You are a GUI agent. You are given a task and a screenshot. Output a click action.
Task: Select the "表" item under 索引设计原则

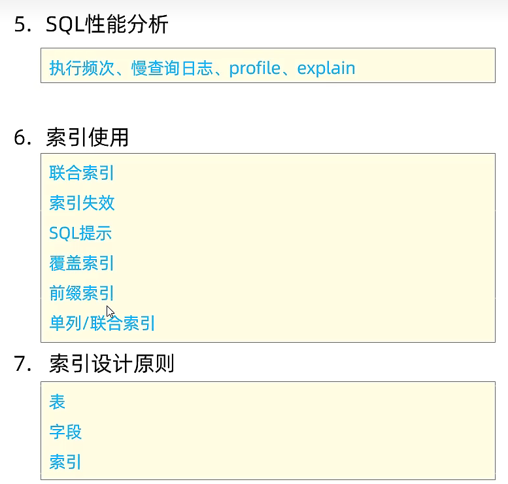(x=58, y=402)
